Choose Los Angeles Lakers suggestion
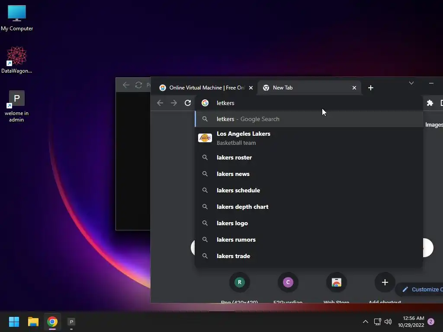 (x=309, y=138)
